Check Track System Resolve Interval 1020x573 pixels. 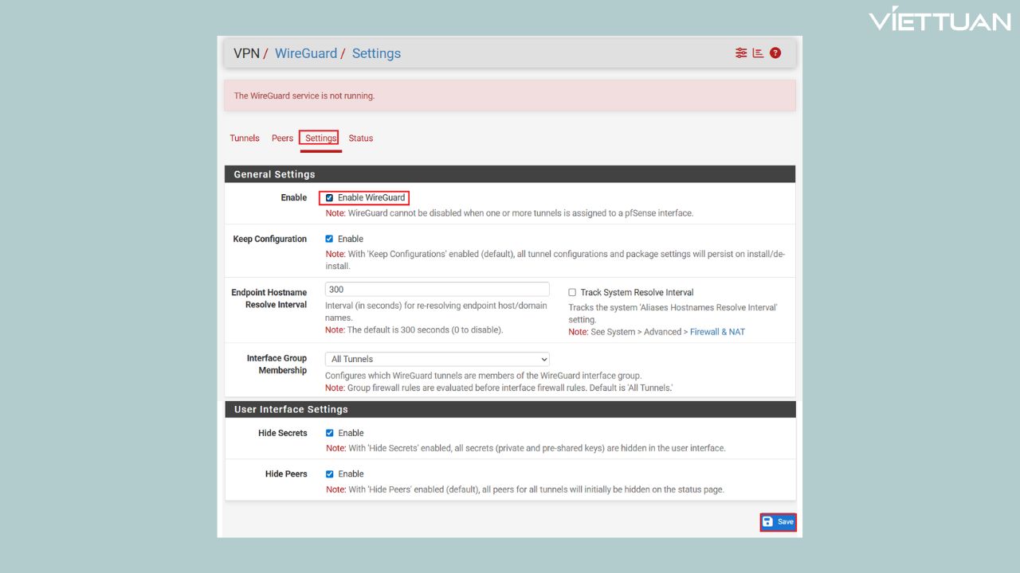(x=571, y=292)
